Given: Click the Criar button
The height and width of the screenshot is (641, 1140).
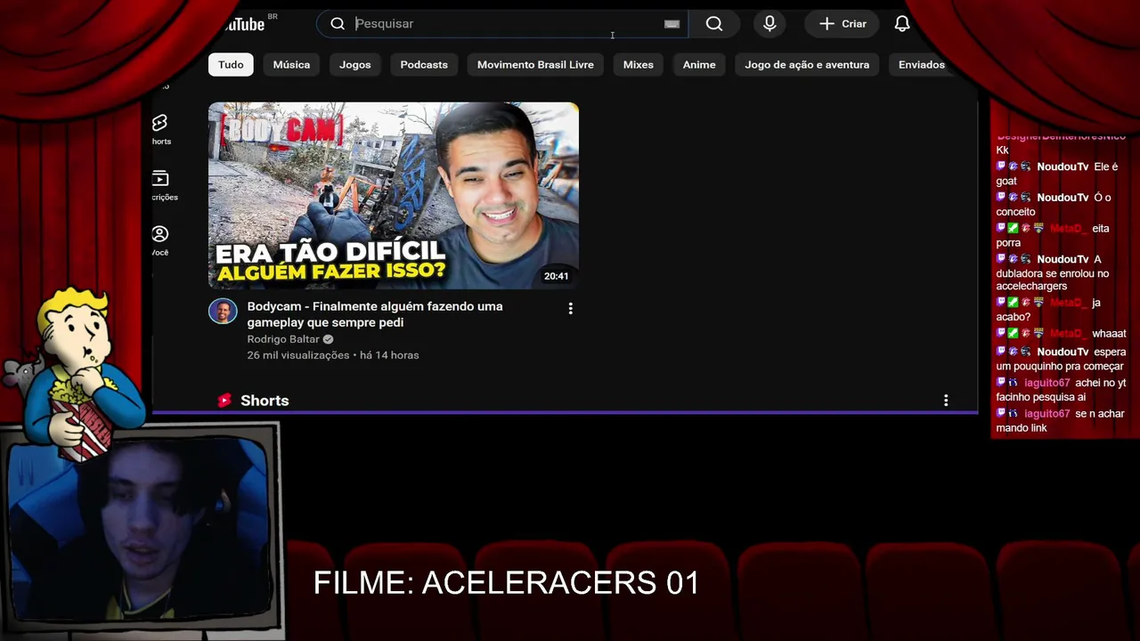Looking at the screenshot, I should pyautogui.click(x=843, y=24).
